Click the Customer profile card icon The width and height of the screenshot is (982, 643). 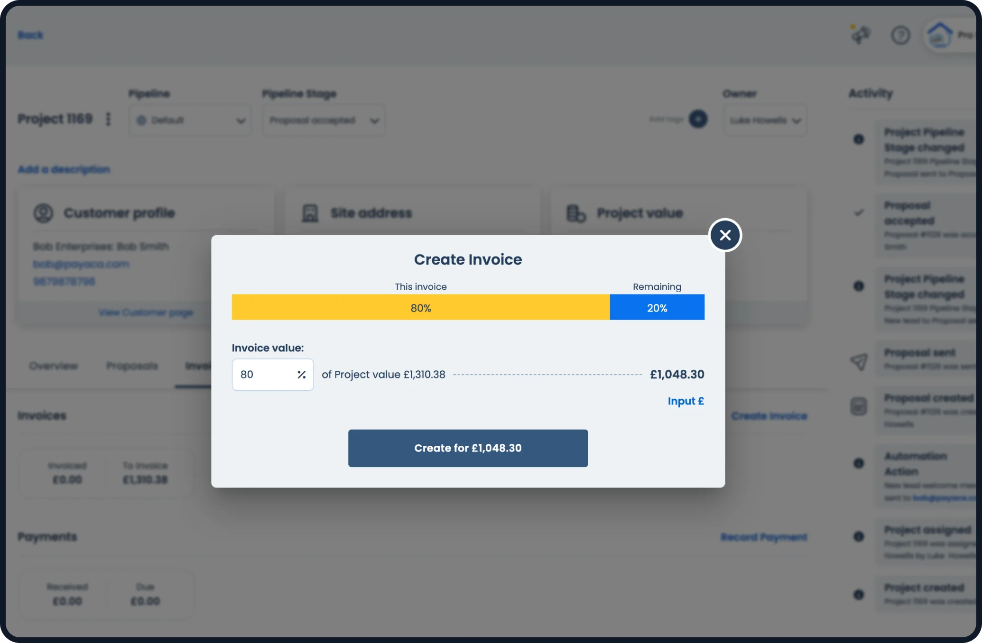(43, 213)
